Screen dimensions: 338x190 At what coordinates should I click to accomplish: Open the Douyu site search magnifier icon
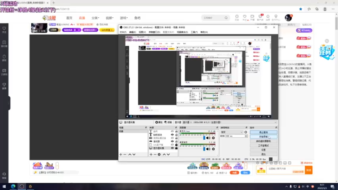[x=226, y=18]
